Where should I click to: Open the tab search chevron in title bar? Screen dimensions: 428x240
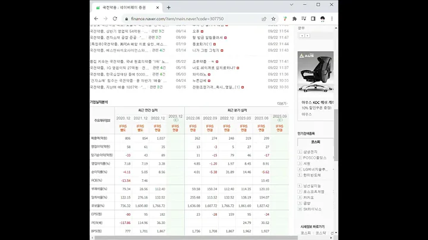pos(291,5)
